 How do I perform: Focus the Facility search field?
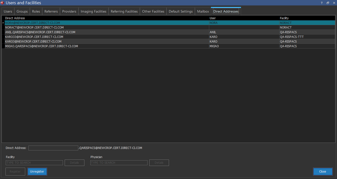(x=34, y=163)
